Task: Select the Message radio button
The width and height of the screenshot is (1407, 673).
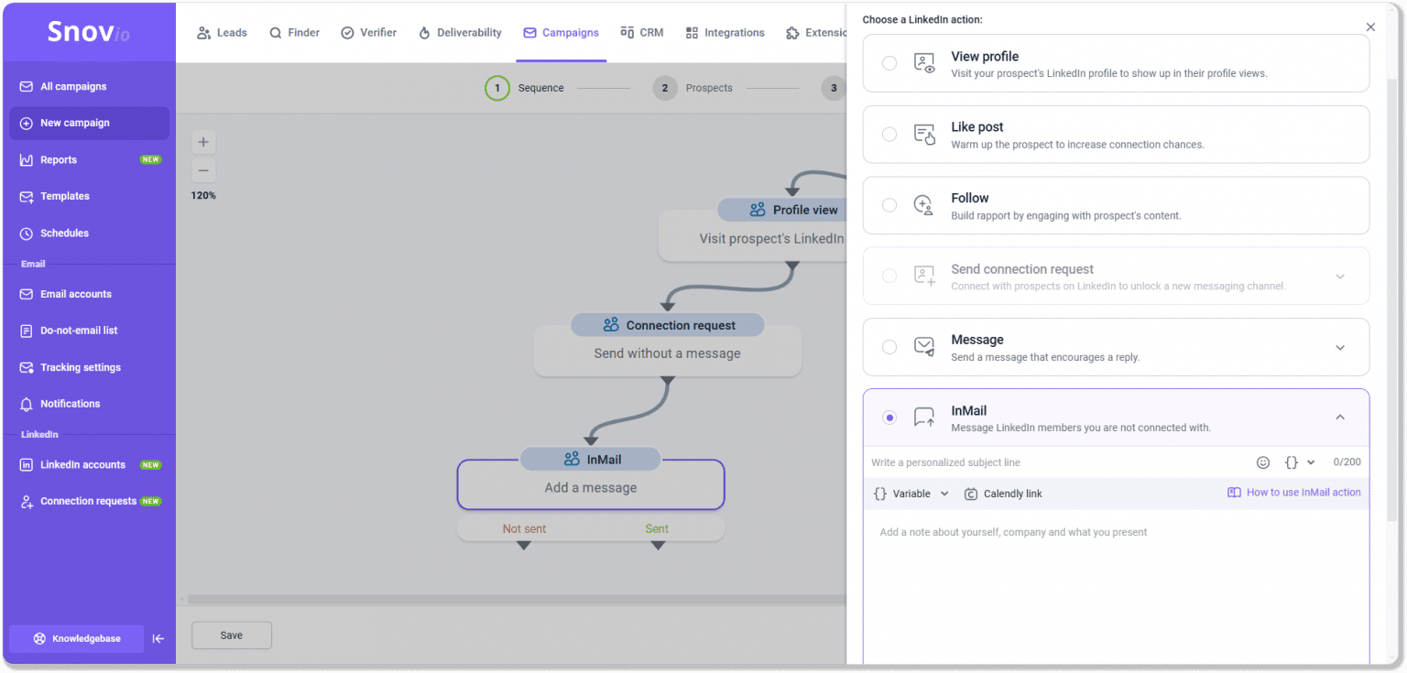Action: [889, 347]
